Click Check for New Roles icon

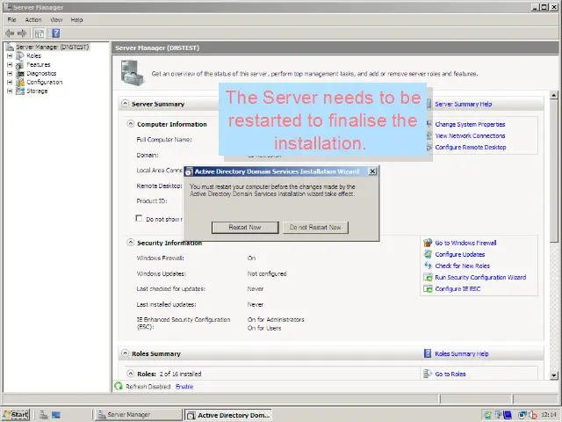[428, 266]
